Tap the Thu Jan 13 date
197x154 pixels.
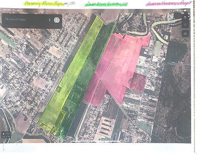click(x=17, y=10)
